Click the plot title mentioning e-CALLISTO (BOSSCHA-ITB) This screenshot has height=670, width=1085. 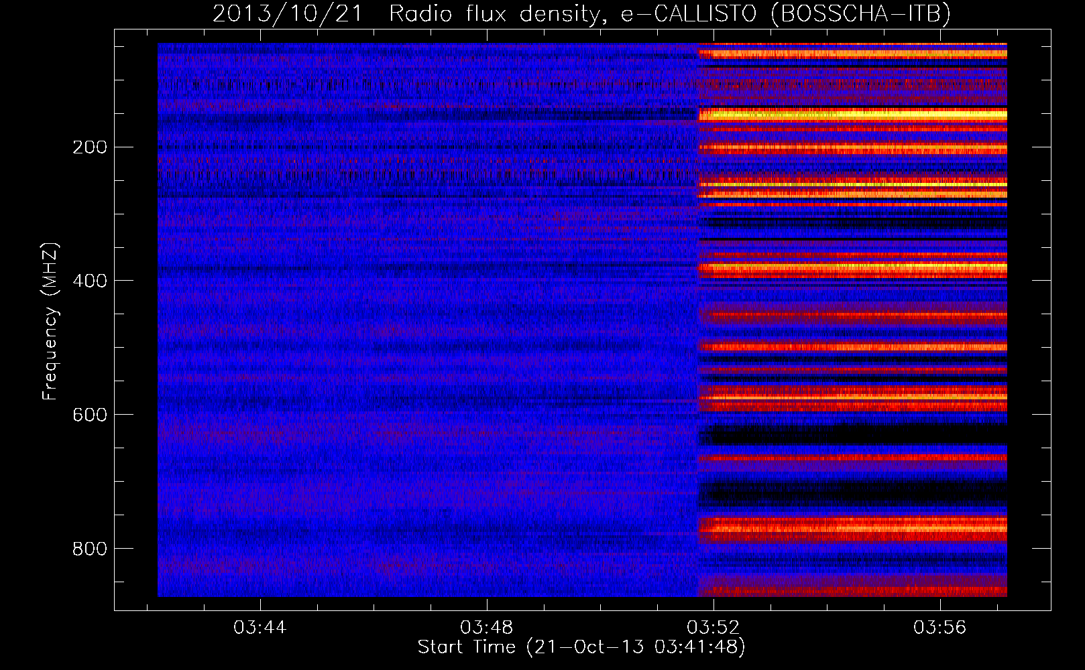point(582,13)
